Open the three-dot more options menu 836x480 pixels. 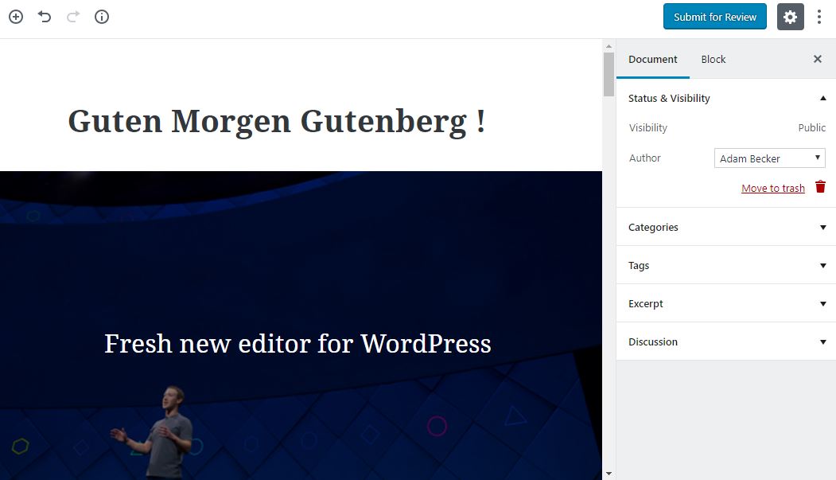click(x=819, y=17)
